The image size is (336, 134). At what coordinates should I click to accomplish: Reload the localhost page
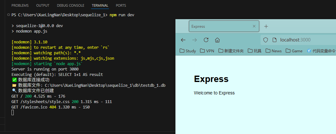click(x=206, y=40)
